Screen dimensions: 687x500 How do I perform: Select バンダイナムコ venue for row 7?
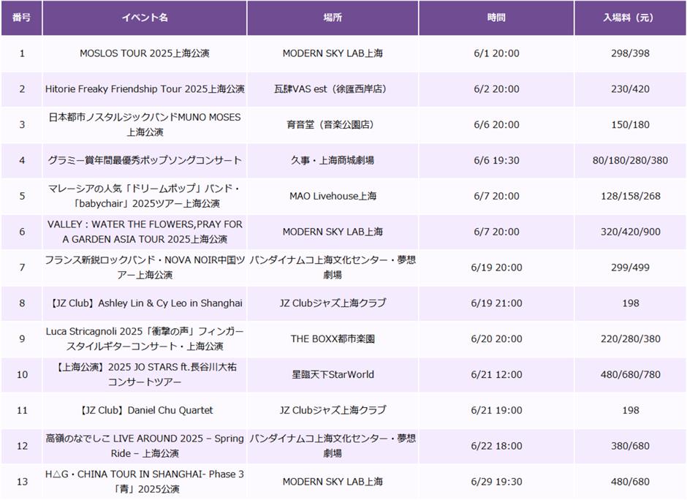[333, 268]
